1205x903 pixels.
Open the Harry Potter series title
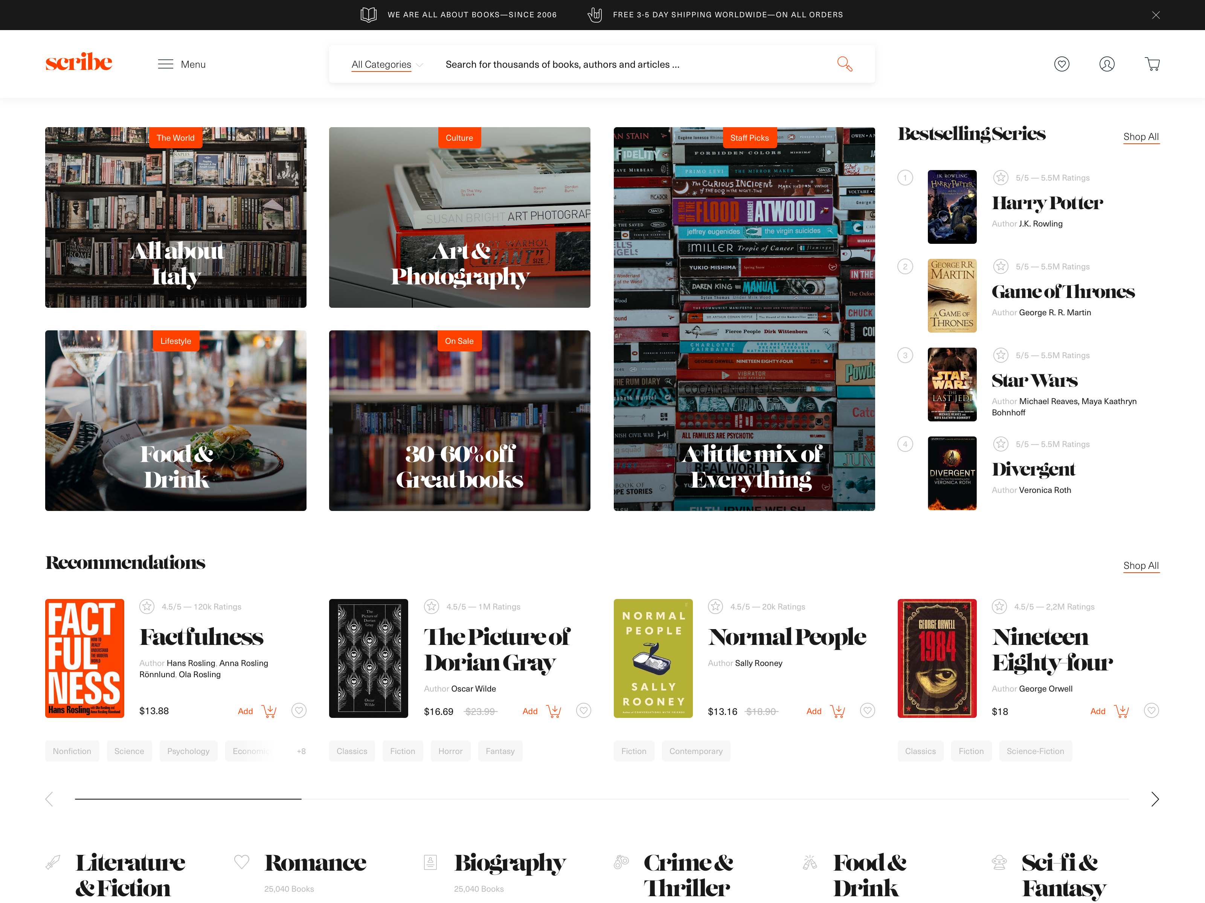(1047, 203)
